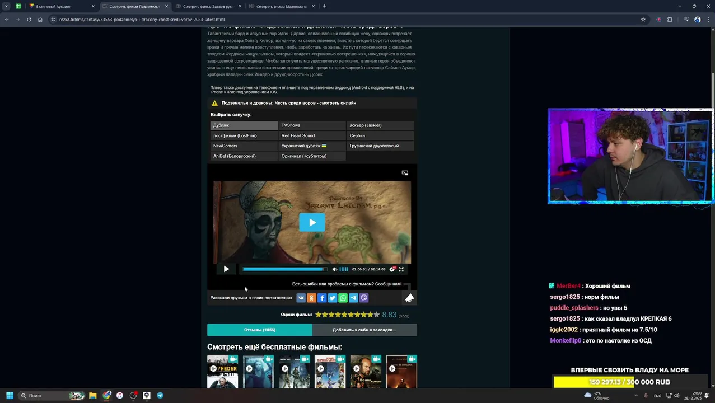Go back with the browser back arrow
The width and height of the screenshot is (715, 403).
pyautogui.click(x=7, y=20)
